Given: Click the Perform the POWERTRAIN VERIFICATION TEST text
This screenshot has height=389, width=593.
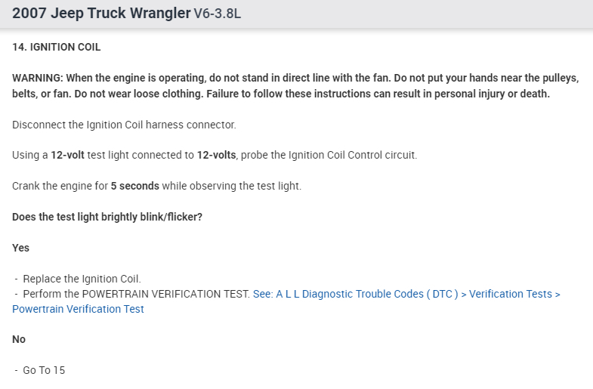Looking at the screenshot, I should pos(136,294).
